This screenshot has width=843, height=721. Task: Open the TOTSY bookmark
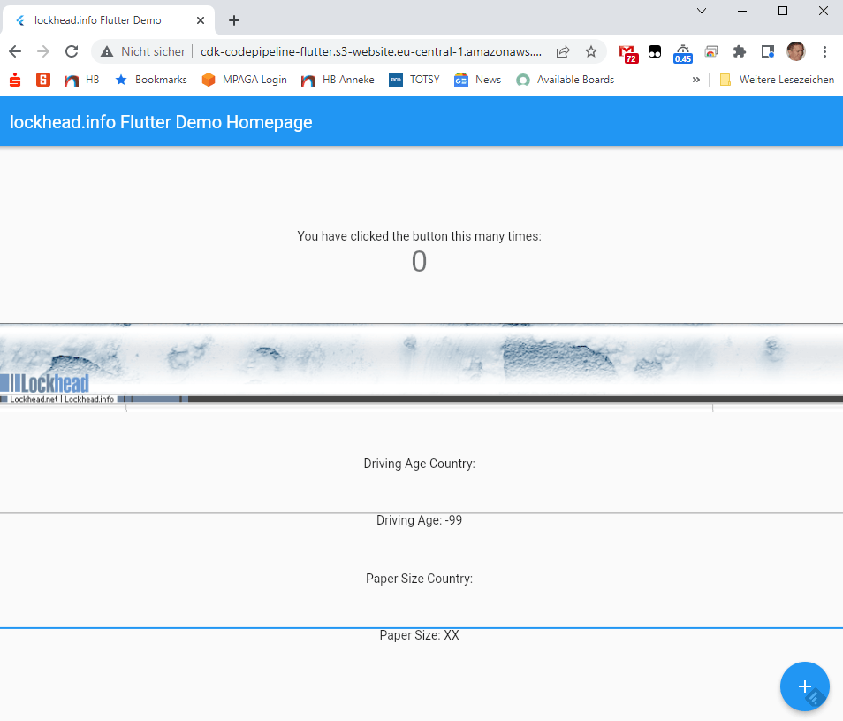pos(414,80)
